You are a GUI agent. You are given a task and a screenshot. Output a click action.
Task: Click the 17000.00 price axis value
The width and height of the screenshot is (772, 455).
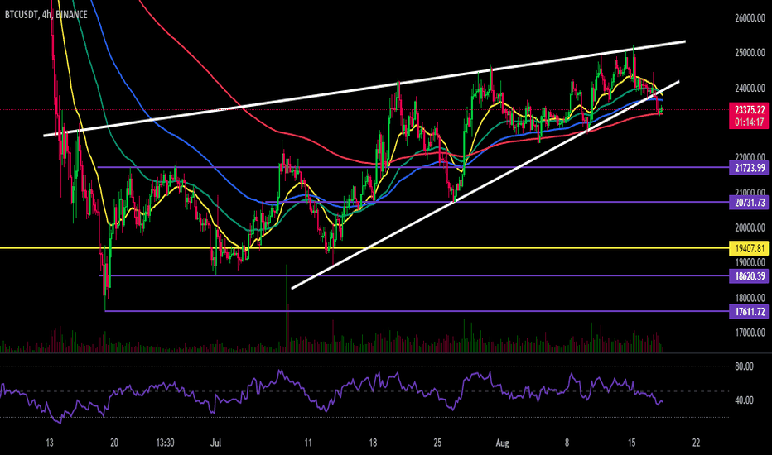point(750,333)
